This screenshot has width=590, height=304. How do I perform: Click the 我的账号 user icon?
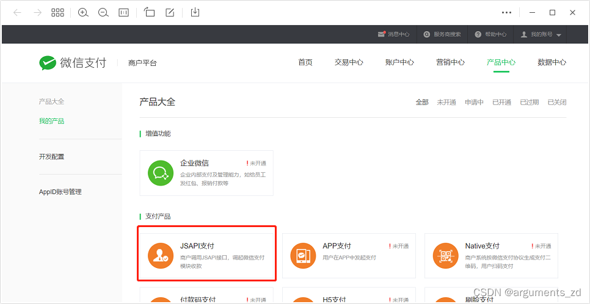pos(524,34)
